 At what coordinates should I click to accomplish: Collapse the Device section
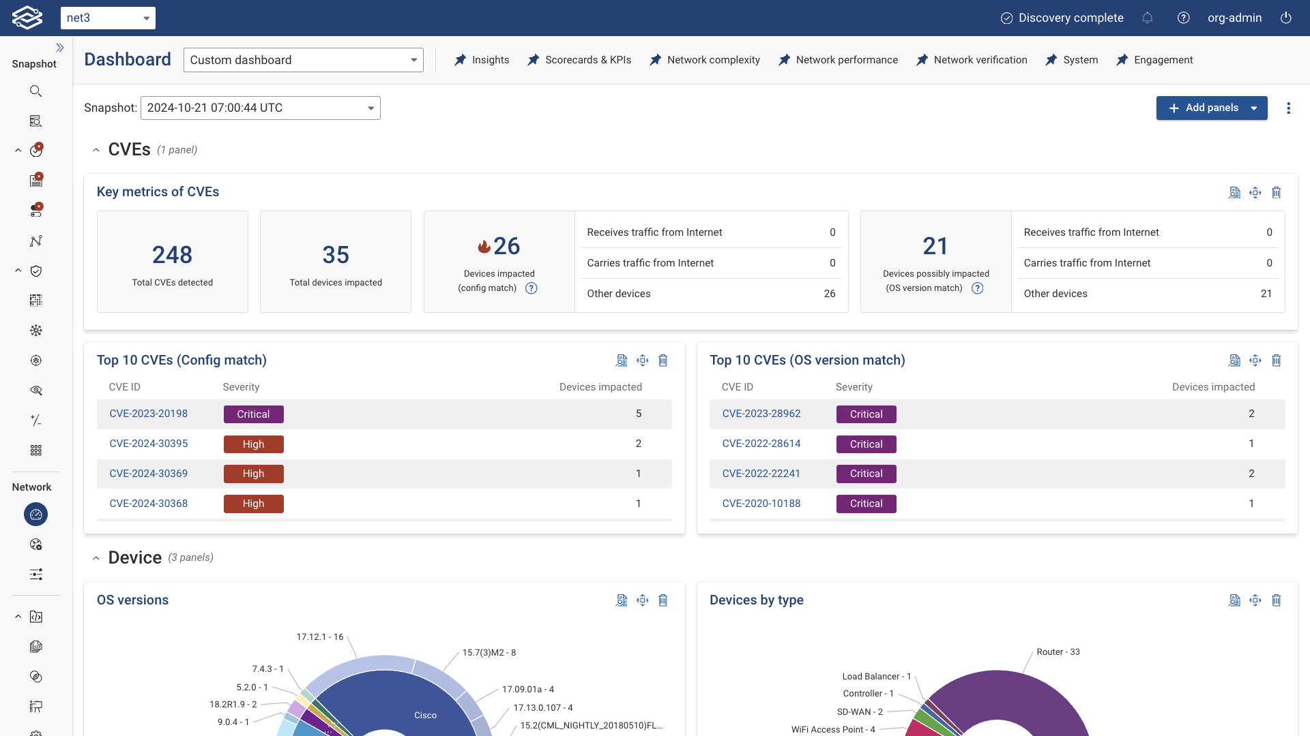[x=96, y=558]
